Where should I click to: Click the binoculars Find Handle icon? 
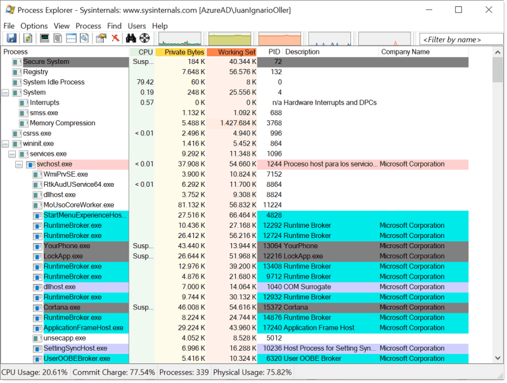131,38
